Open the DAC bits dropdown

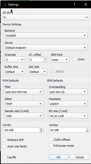click(x=38, y=72)
